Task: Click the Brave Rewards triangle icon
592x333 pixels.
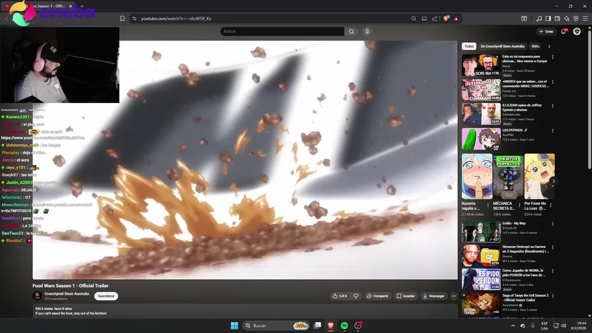Action: 456,18
